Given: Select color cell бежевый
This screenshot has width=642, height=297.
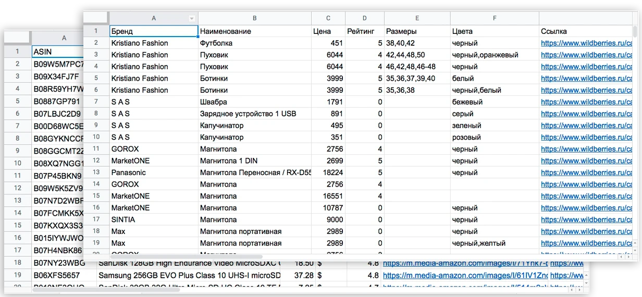Looking at the screenshot, I should pos(495,102).
